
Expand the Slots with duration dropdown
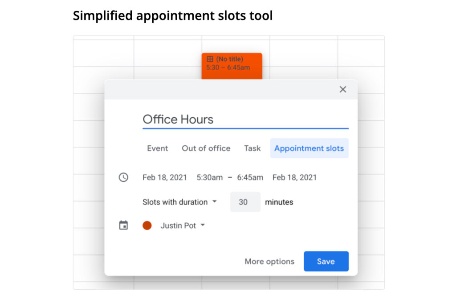179,202
